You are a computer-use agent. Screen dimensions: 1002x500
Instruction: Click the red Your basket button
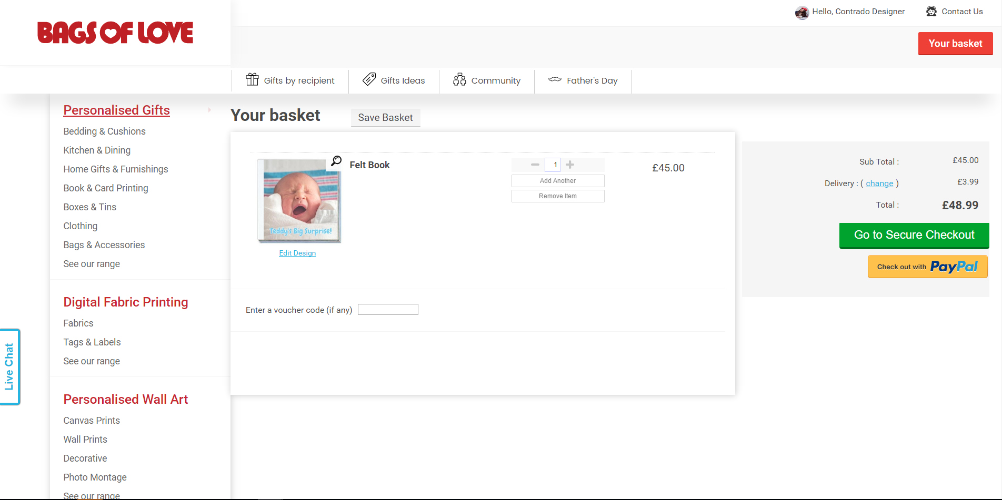(955, 44)
